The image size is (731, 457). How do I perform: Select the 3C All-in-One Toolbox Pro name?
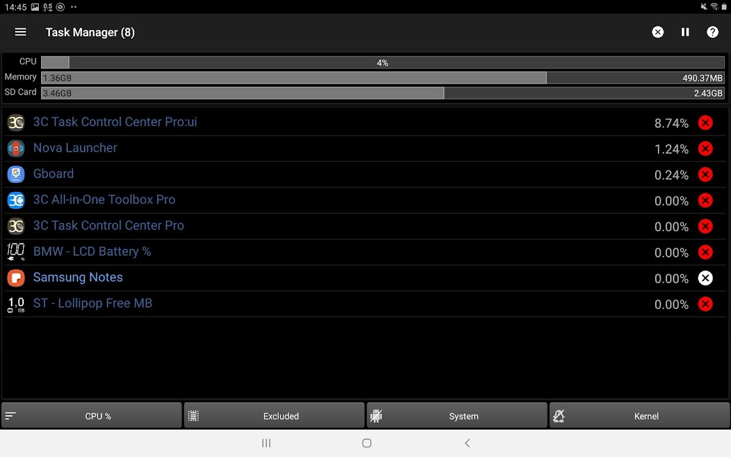click(x=104, y=199)
